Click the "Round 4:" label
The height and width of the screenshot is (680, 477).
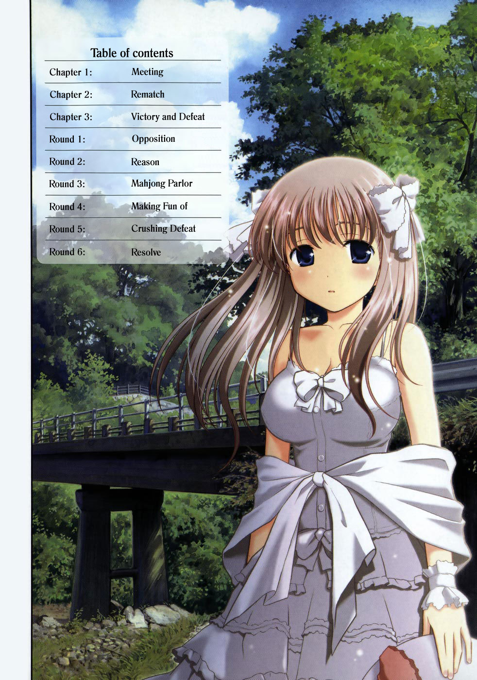coord(67,207)
